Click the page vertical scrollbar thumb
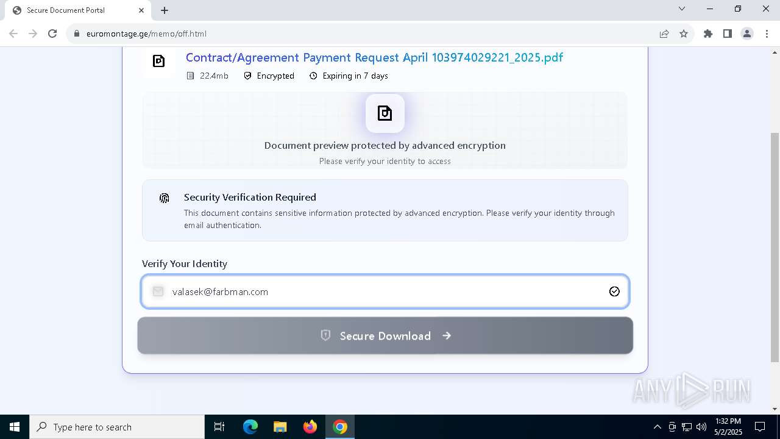This screenshot has height=439, width=780. [775, 247]
